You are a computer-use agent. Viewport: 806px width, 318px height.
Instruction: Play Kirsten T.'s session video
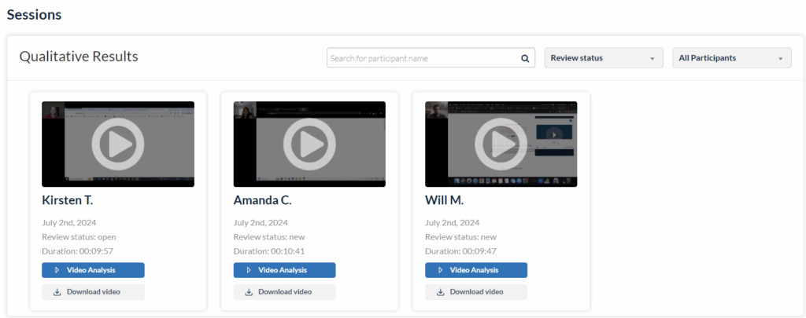[x=118, y=144]
